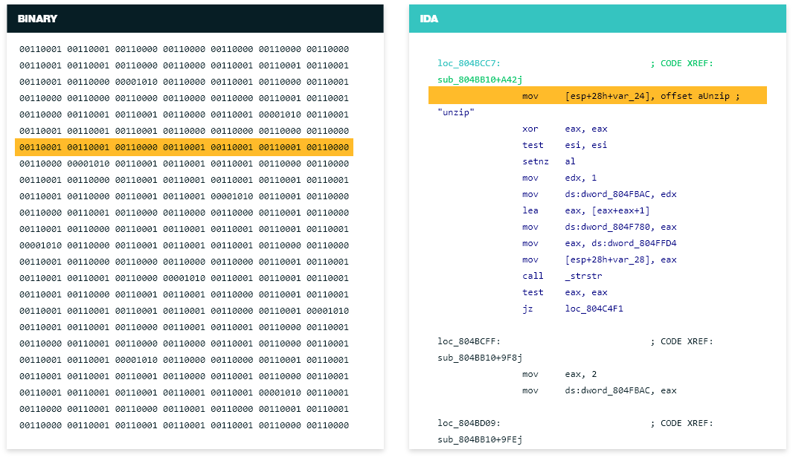Jump to the loc_804BCFF label

(x=469, y=341)
